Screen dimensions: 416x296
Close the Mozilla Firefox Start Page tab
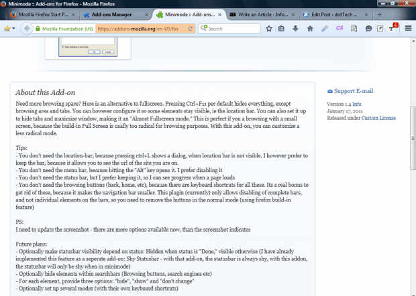73,15
